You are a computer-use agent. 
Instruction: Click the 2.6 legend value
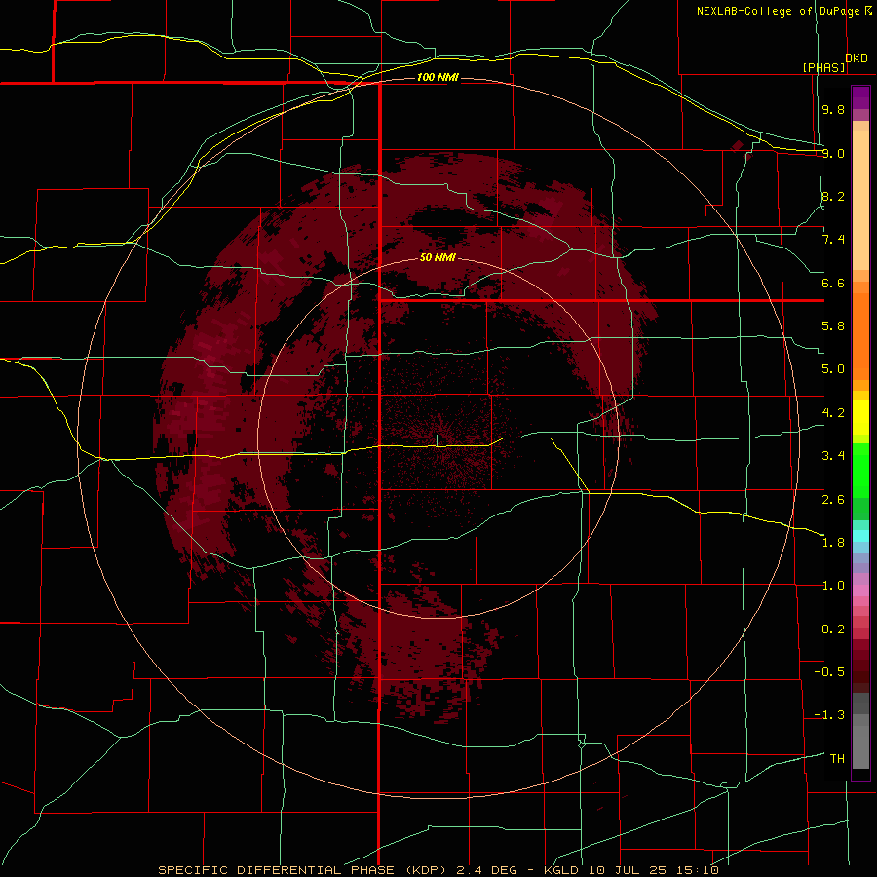[x=833, y=500]
